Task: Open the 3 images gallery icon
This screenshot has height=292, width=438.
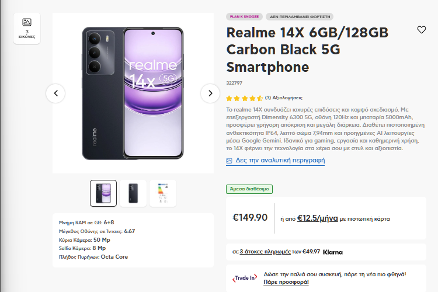Action: click(27, 27)
